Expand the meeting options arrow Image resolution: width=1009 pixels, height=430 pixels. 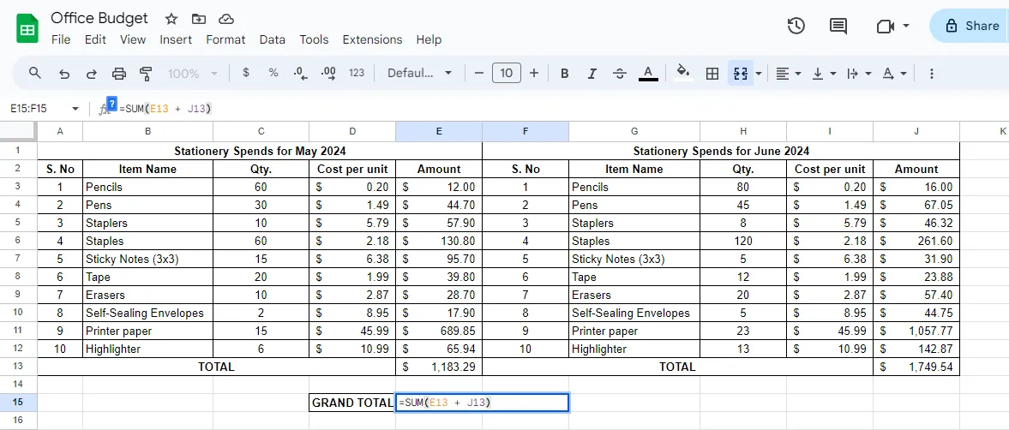[x=907, y=27]
